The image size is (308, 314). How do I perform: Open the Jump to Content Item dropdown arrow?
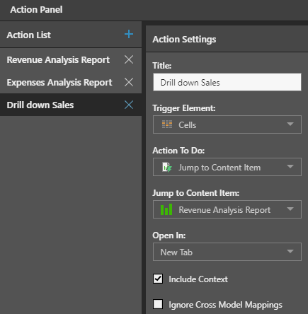click(x=290, y=209)
